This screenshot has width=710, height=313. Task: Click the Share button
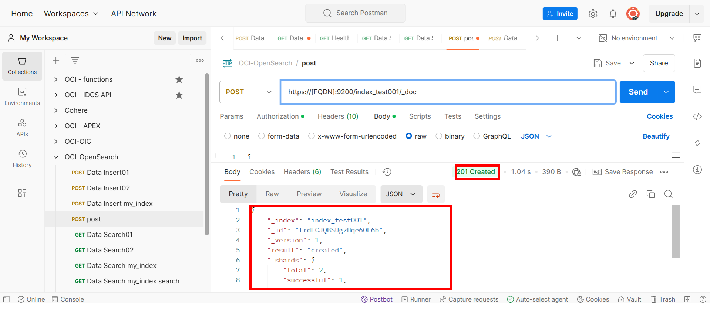tap(659, 63)
